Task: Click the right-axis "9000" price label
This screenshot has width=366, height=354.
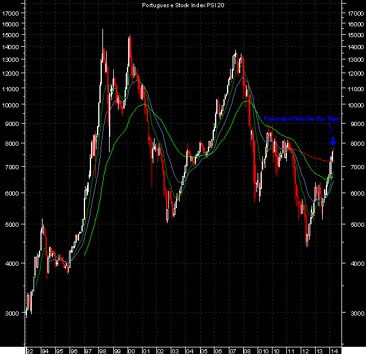Action: point(358,124)
